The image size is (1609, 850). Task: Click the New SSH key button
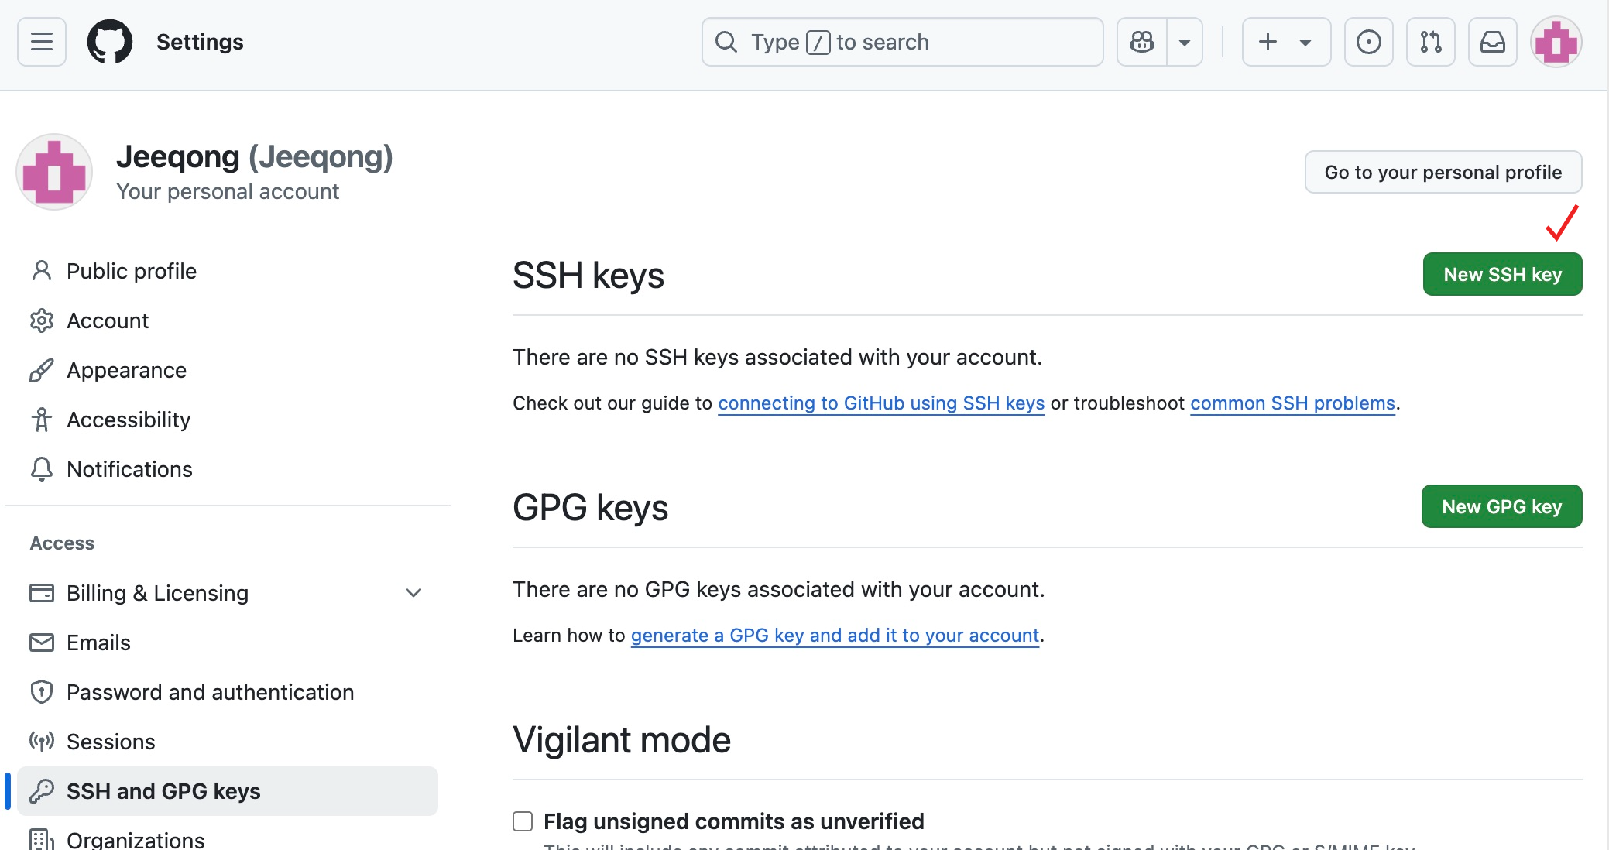(1502, 274)
